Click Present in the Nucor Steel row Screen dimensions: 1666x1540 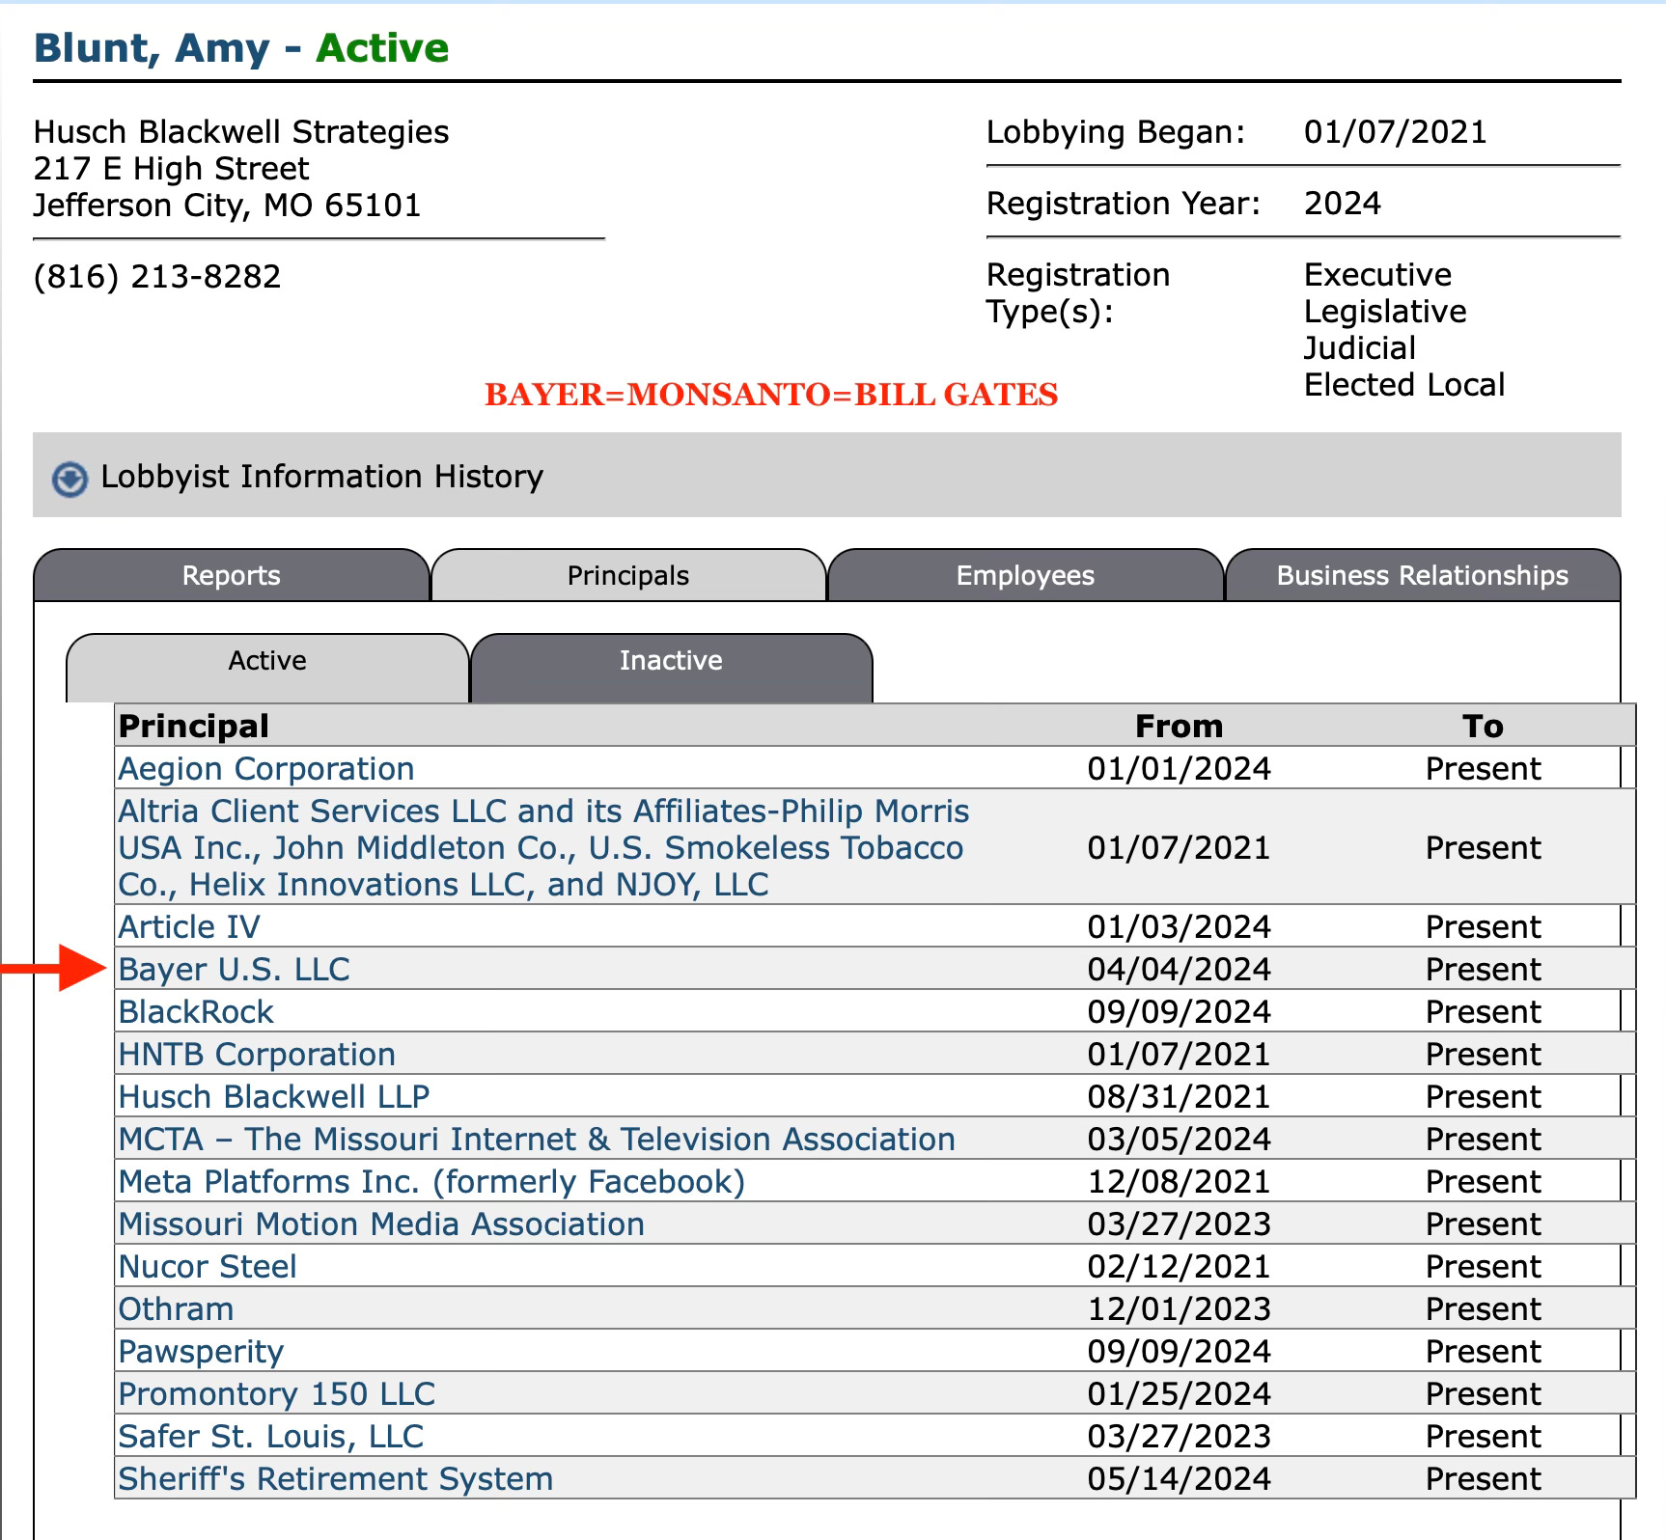[1484, 1267]
